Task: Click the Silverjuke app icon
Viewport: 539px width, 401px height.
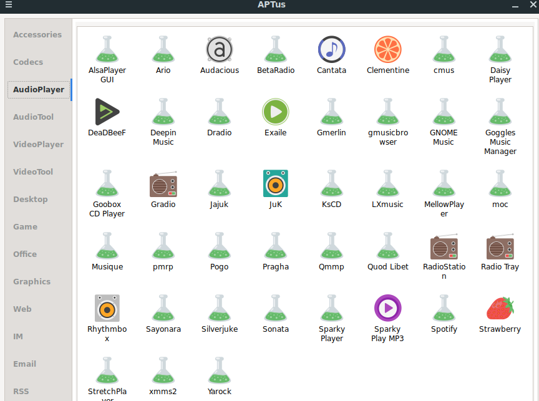Action: click(x=220, y=308)
